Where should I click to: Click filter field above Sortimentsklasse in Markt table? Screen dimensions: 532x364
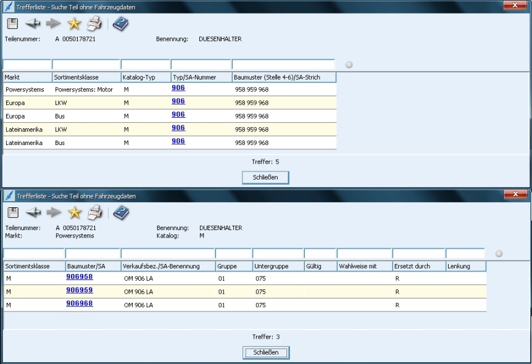[86, 65]
